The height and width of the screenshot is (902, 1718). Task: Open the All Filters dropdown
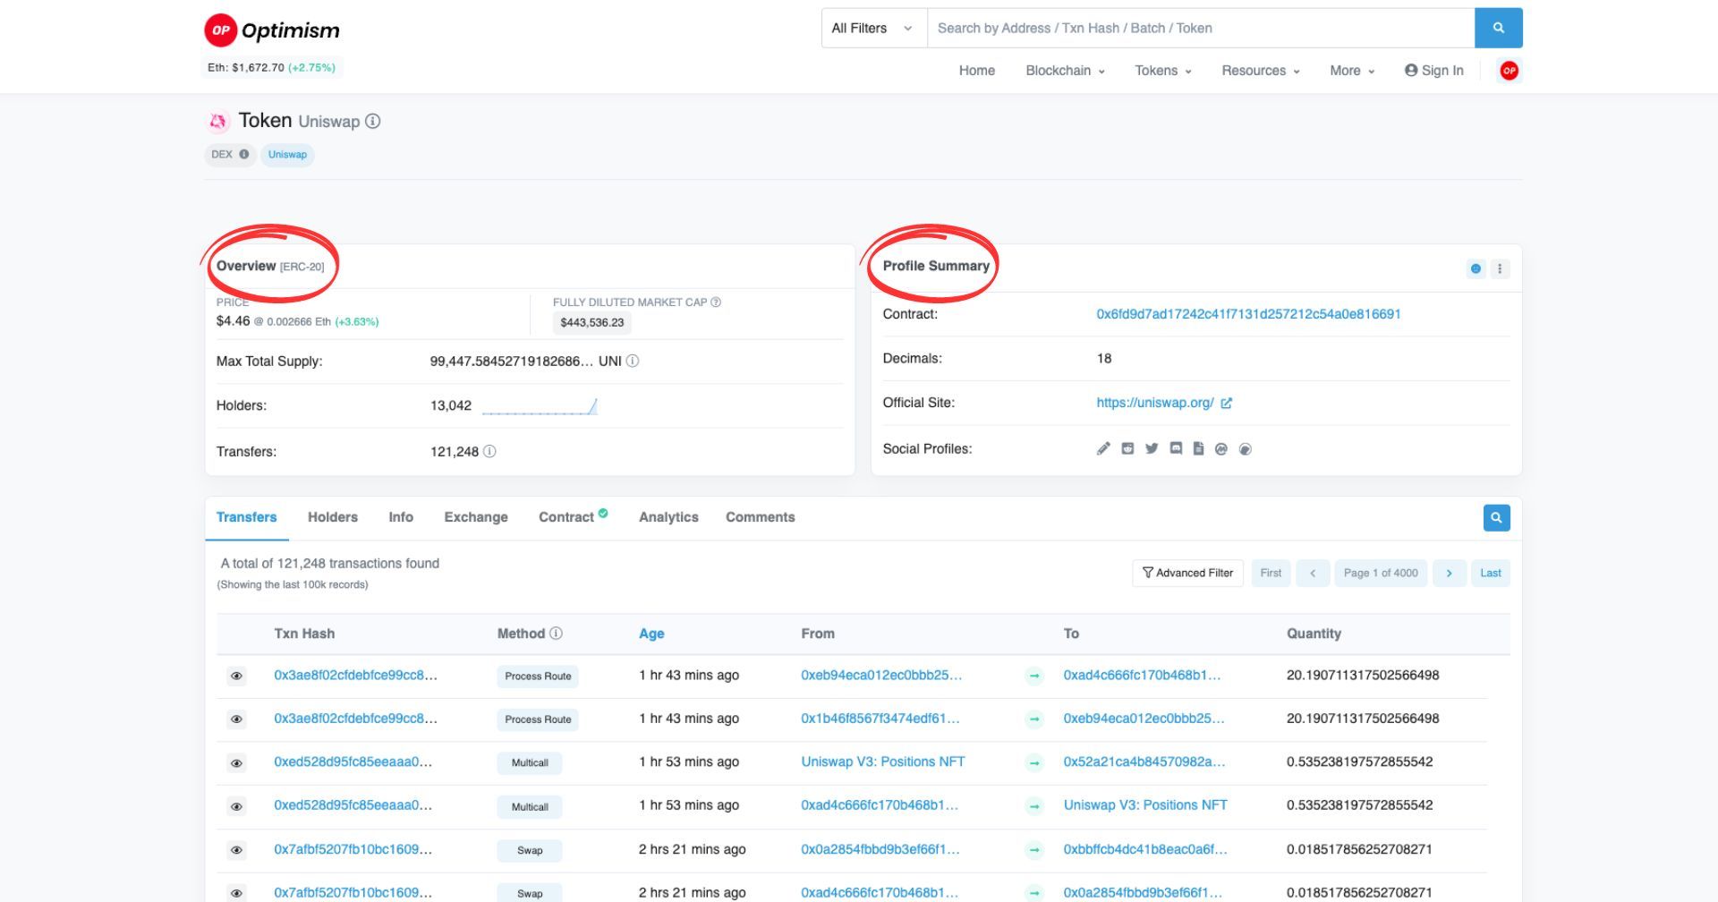[874, 28]
